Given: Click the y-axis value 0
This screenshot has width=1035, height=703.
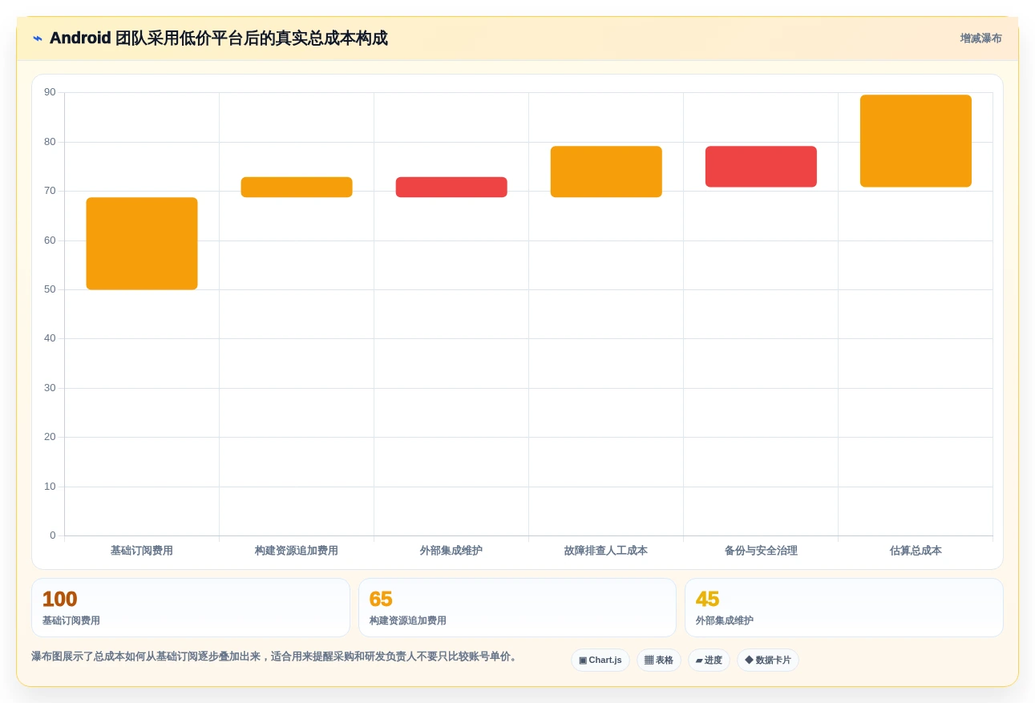Looking at the screenshot, I should point(53,535).
